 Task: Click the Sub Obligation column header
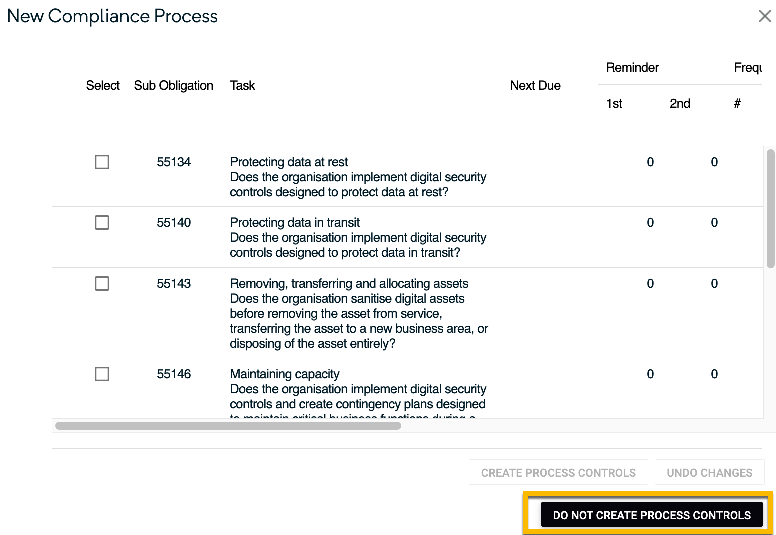pos(173,86)
